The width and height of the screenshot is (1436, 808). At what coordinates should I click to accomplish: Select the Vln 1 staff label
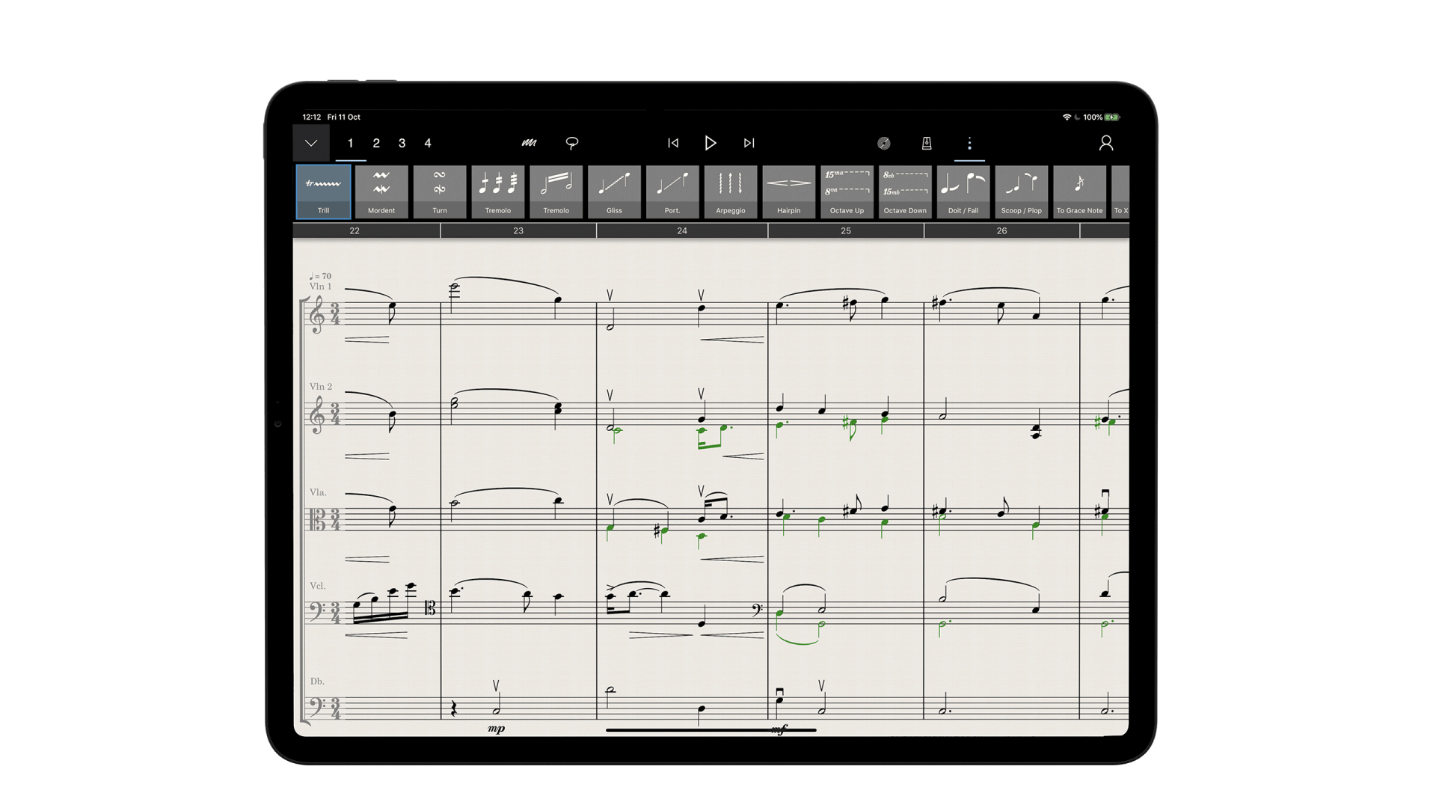(x=320, y=287)
